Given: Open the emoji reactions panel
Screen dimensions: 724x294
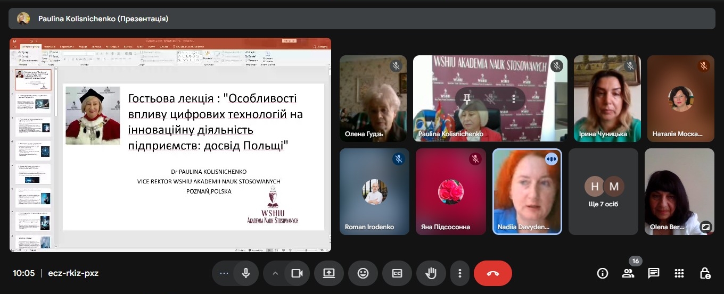Looking at the screenshot, I should point(363,273).
